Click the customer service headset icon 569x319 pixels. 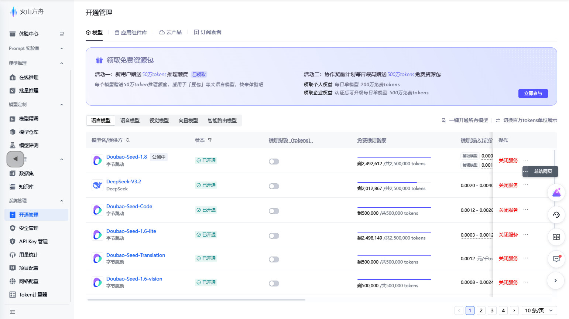(556, 215)
